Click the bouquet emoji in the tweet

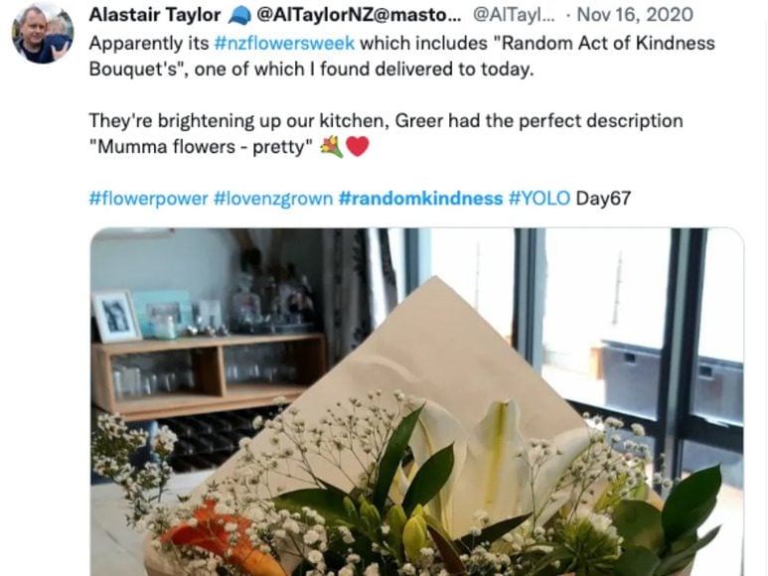[332, 146]
